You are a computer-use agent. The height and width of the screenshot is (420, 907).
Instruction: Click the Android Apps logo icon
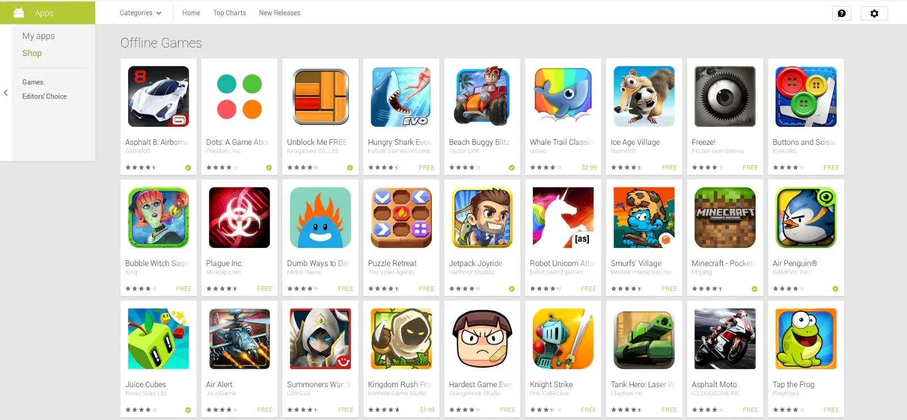click(19, 12)
